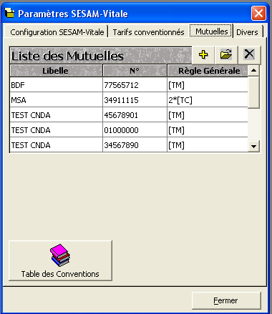
Task: Go to the Divers tab
Action: 247,32
